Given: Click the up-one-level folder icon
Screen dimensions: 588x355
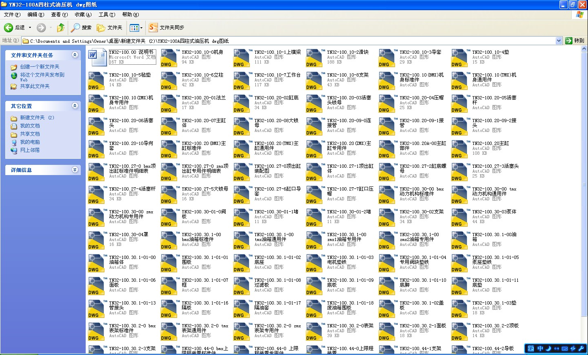Looking at the screenshot, I should (x=60, y=28).
